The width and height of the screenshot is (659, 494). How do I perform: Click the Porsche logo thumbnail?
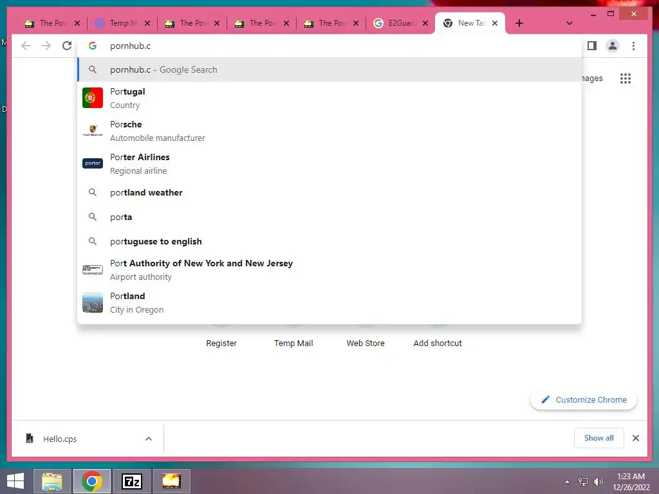(93, 131)
